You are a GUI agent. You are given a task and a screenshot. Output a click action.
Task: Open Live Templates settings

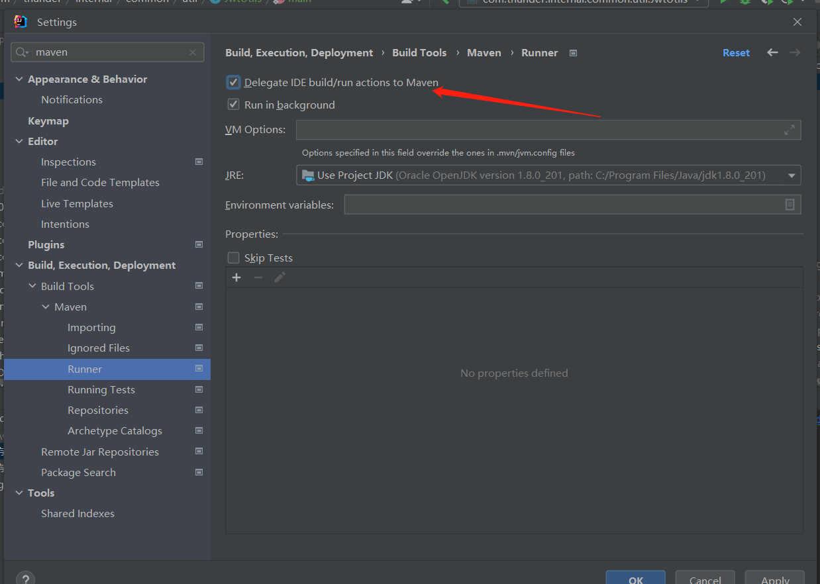pyautogui.click(x=77, y=203)
